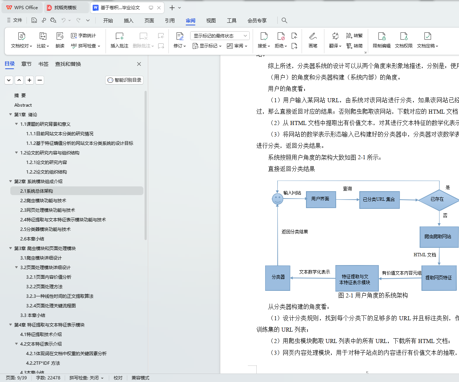Open the 显示标记 dropdown
Screen dimensions: 459x382
click(207, 46)
